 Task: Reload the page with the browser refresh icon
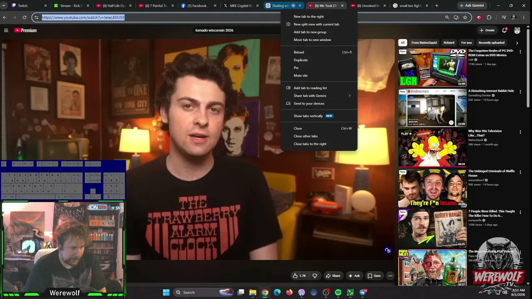pos(25,17)
